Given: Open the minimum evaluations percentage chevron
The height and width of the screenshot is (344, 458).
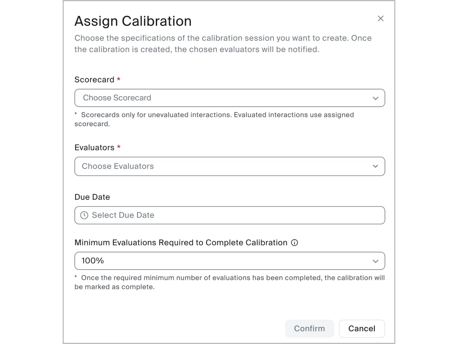Looking at the screenshot, I should point(375,261).
